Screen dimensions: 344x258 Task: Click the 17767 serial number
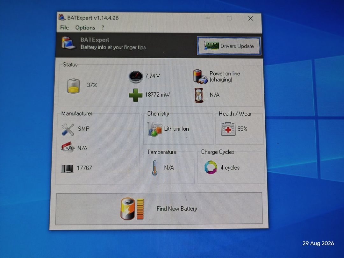pos(84,168)
